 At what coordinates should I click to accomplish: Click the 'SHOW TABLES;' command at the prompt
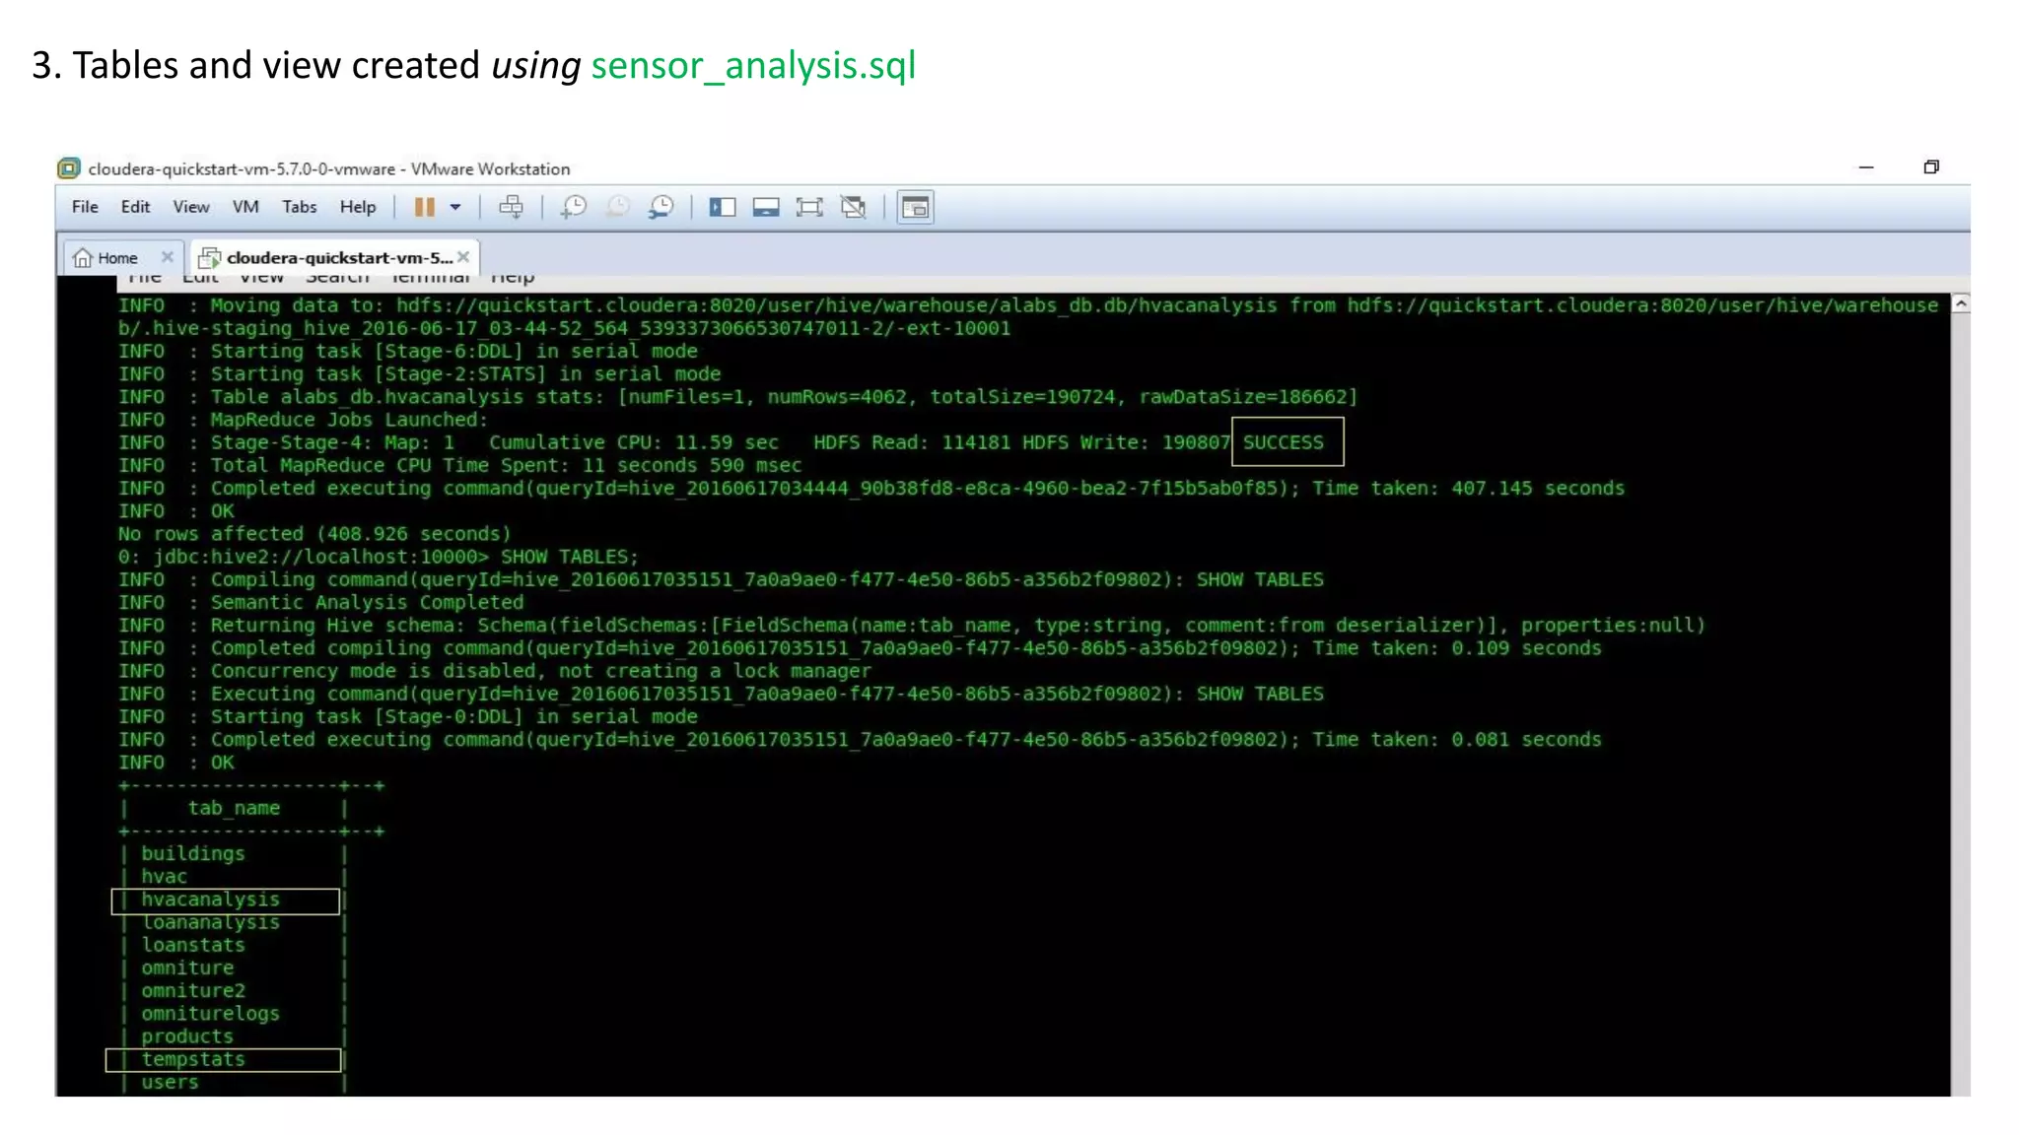point(569,557)
